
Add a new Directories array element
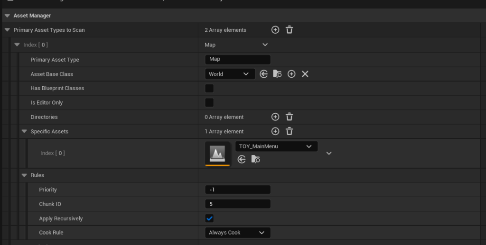click(275, 117)
